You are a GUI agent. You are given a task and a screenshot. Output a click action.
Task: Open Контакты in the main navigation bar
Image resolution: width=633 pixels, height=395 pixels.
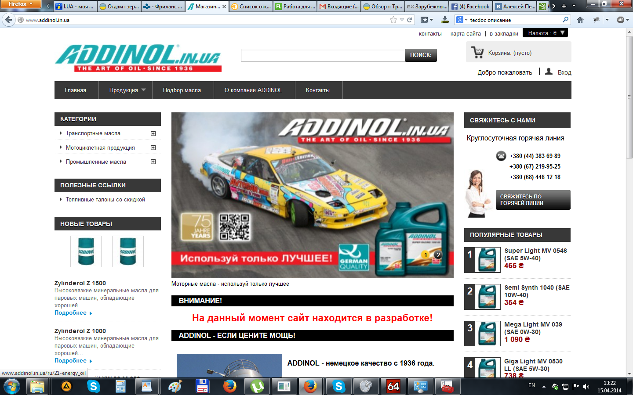click(x=318, y=90)
